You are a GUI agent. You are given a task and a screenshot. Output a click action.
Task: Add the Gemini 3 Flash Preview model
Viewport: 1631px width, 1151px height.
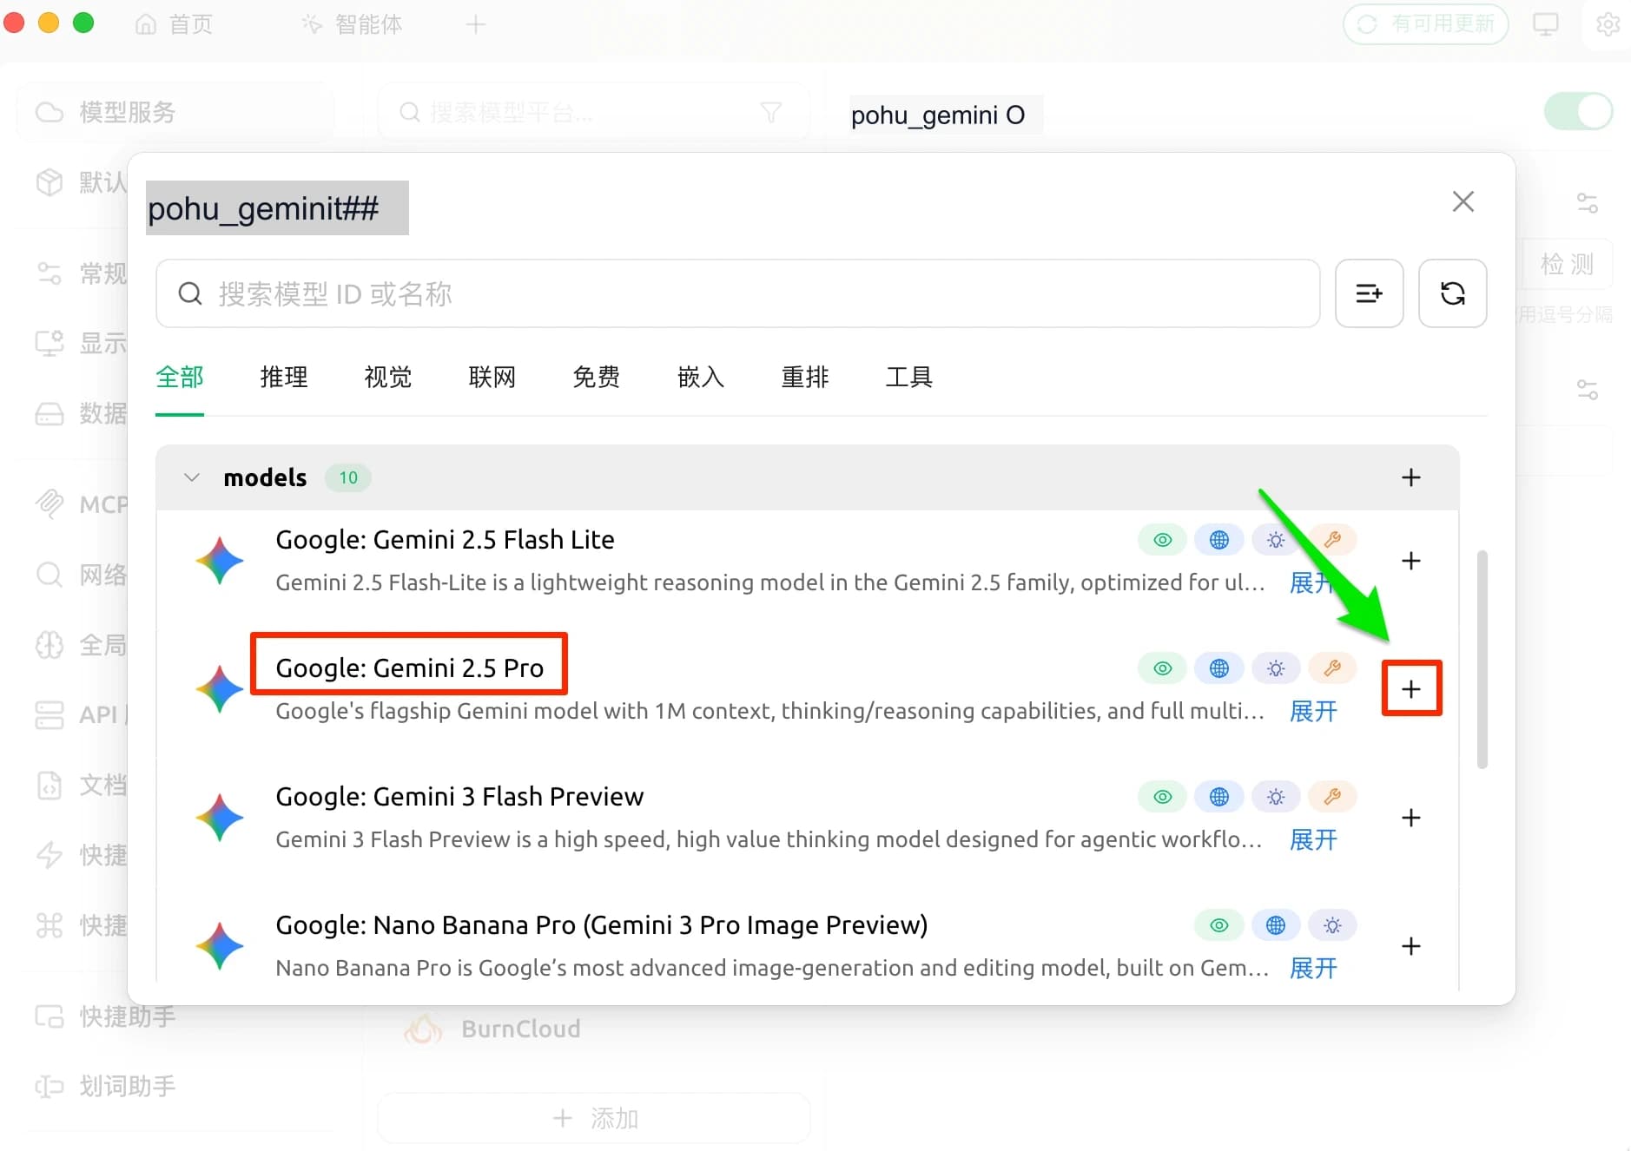click(x=1411, y=818)
